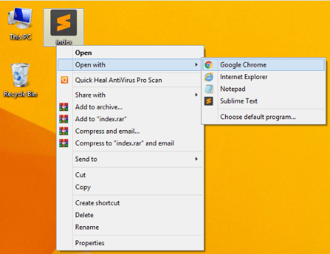
Task: Click WinRAR icon beside Compress and email
Action: point(64,131)
